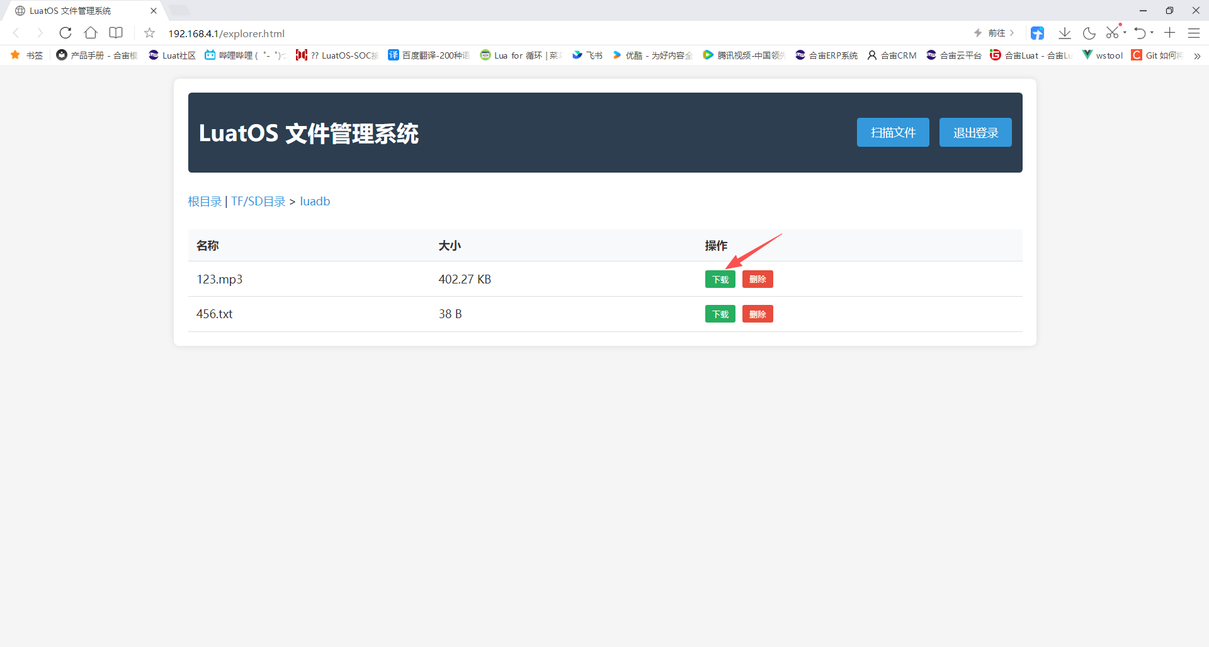Click the 退出登录 button

click(x=975, y=132)
